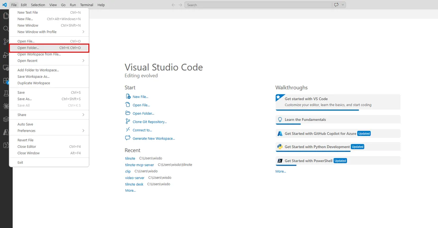Go back using the left arrow icon
Screen dimensions: 438x228
(x=173, y=5)
